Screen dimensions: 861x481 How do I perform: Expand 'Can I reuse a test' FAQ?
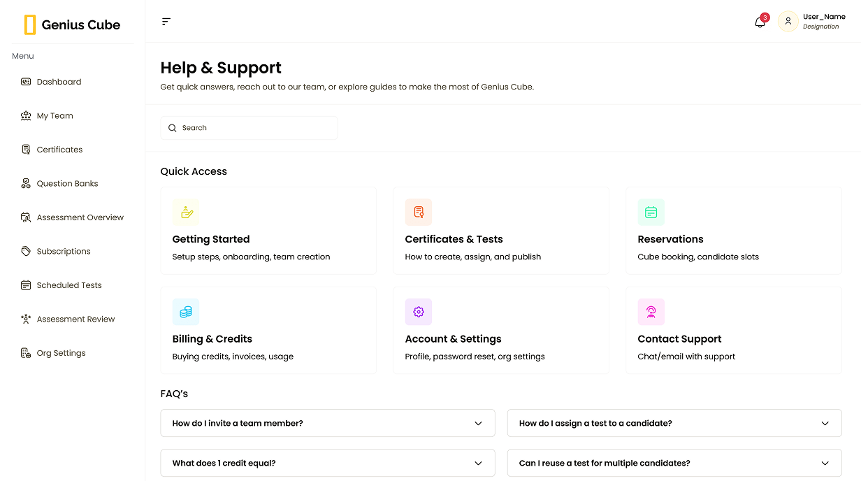click(674, 464)
